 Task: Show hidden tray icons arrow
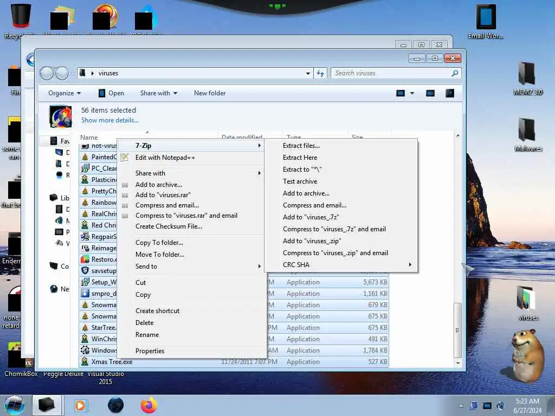[461, 406]
